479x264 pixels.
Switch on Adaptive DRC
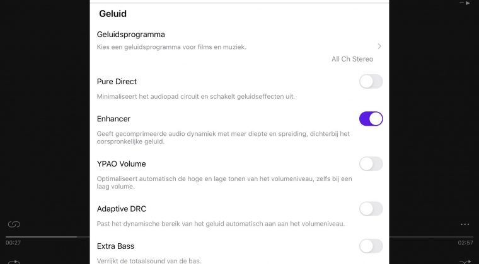click(x=371, y=209)
